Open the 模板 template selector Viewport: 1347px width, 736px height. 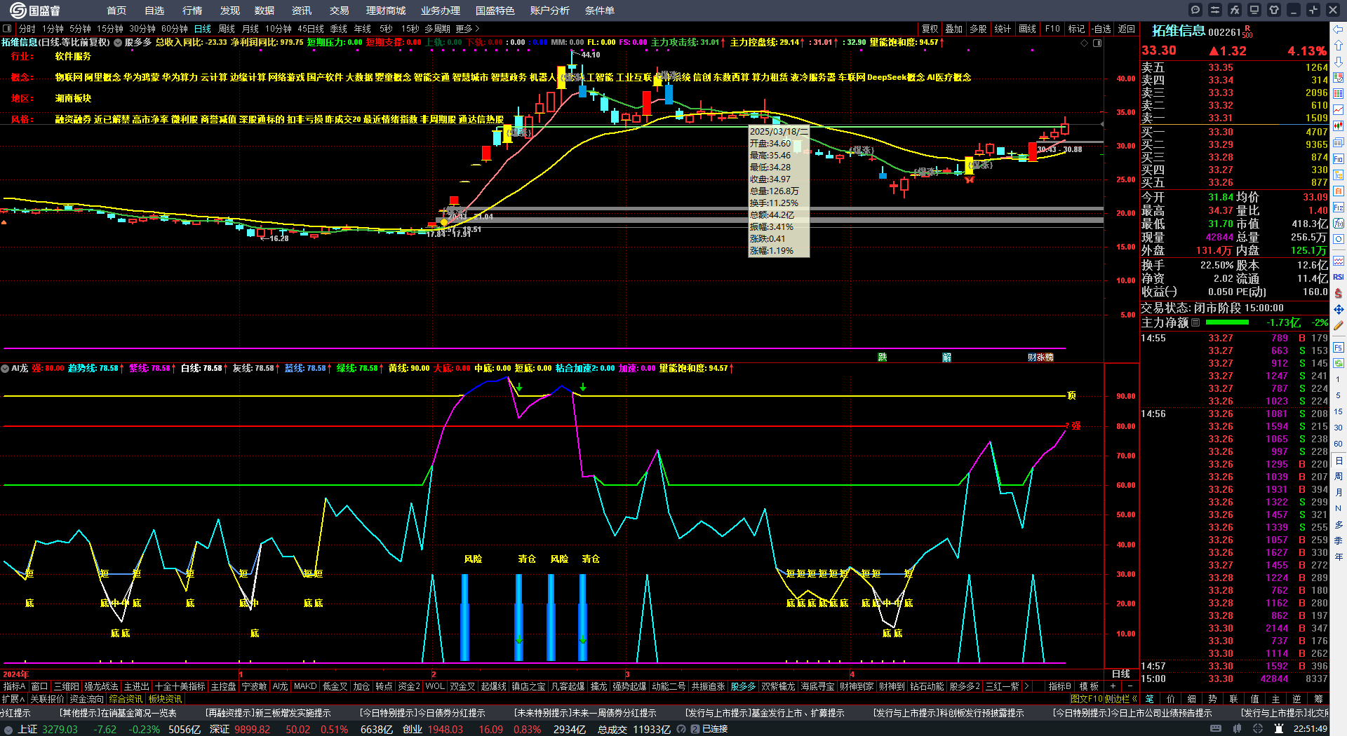click(1089, 686)
